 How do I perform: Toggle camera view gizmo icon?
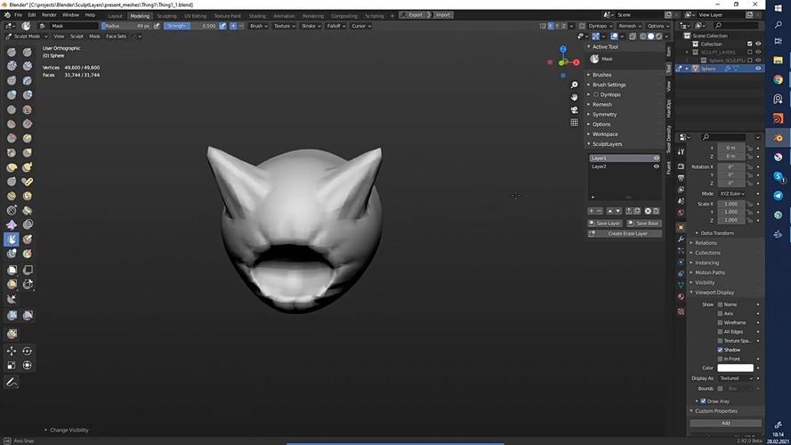click(574, 110)
